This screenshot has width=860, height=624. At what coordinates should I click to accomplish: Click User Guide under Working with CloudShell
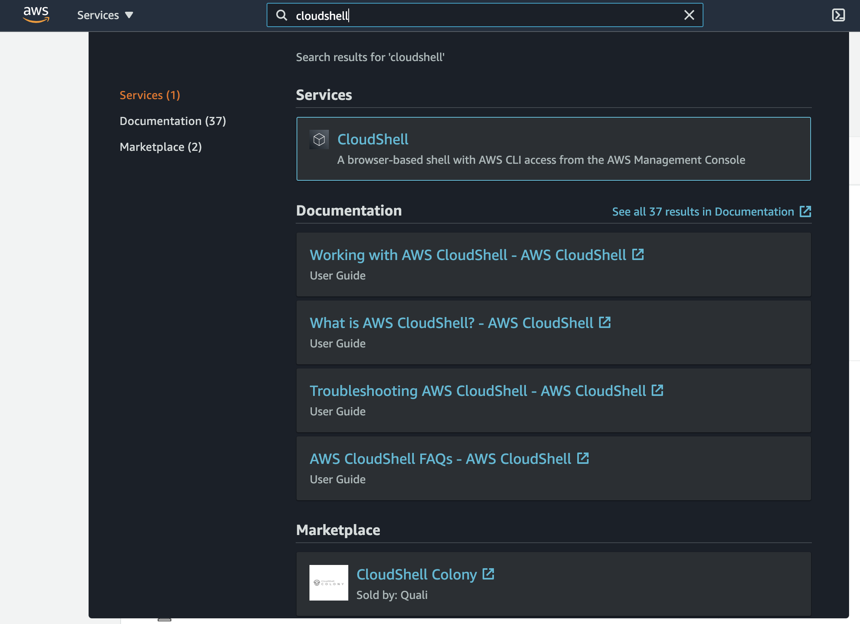(338, 275)
